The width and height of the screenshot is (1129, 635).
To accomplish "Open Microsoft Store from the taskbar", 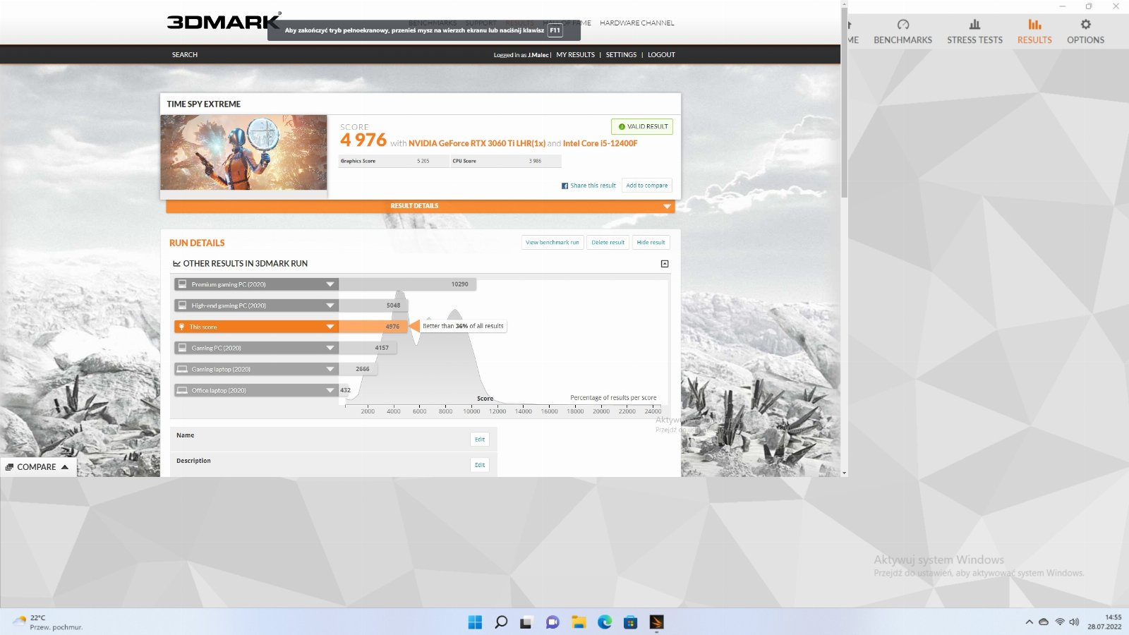I will point(631,622).
